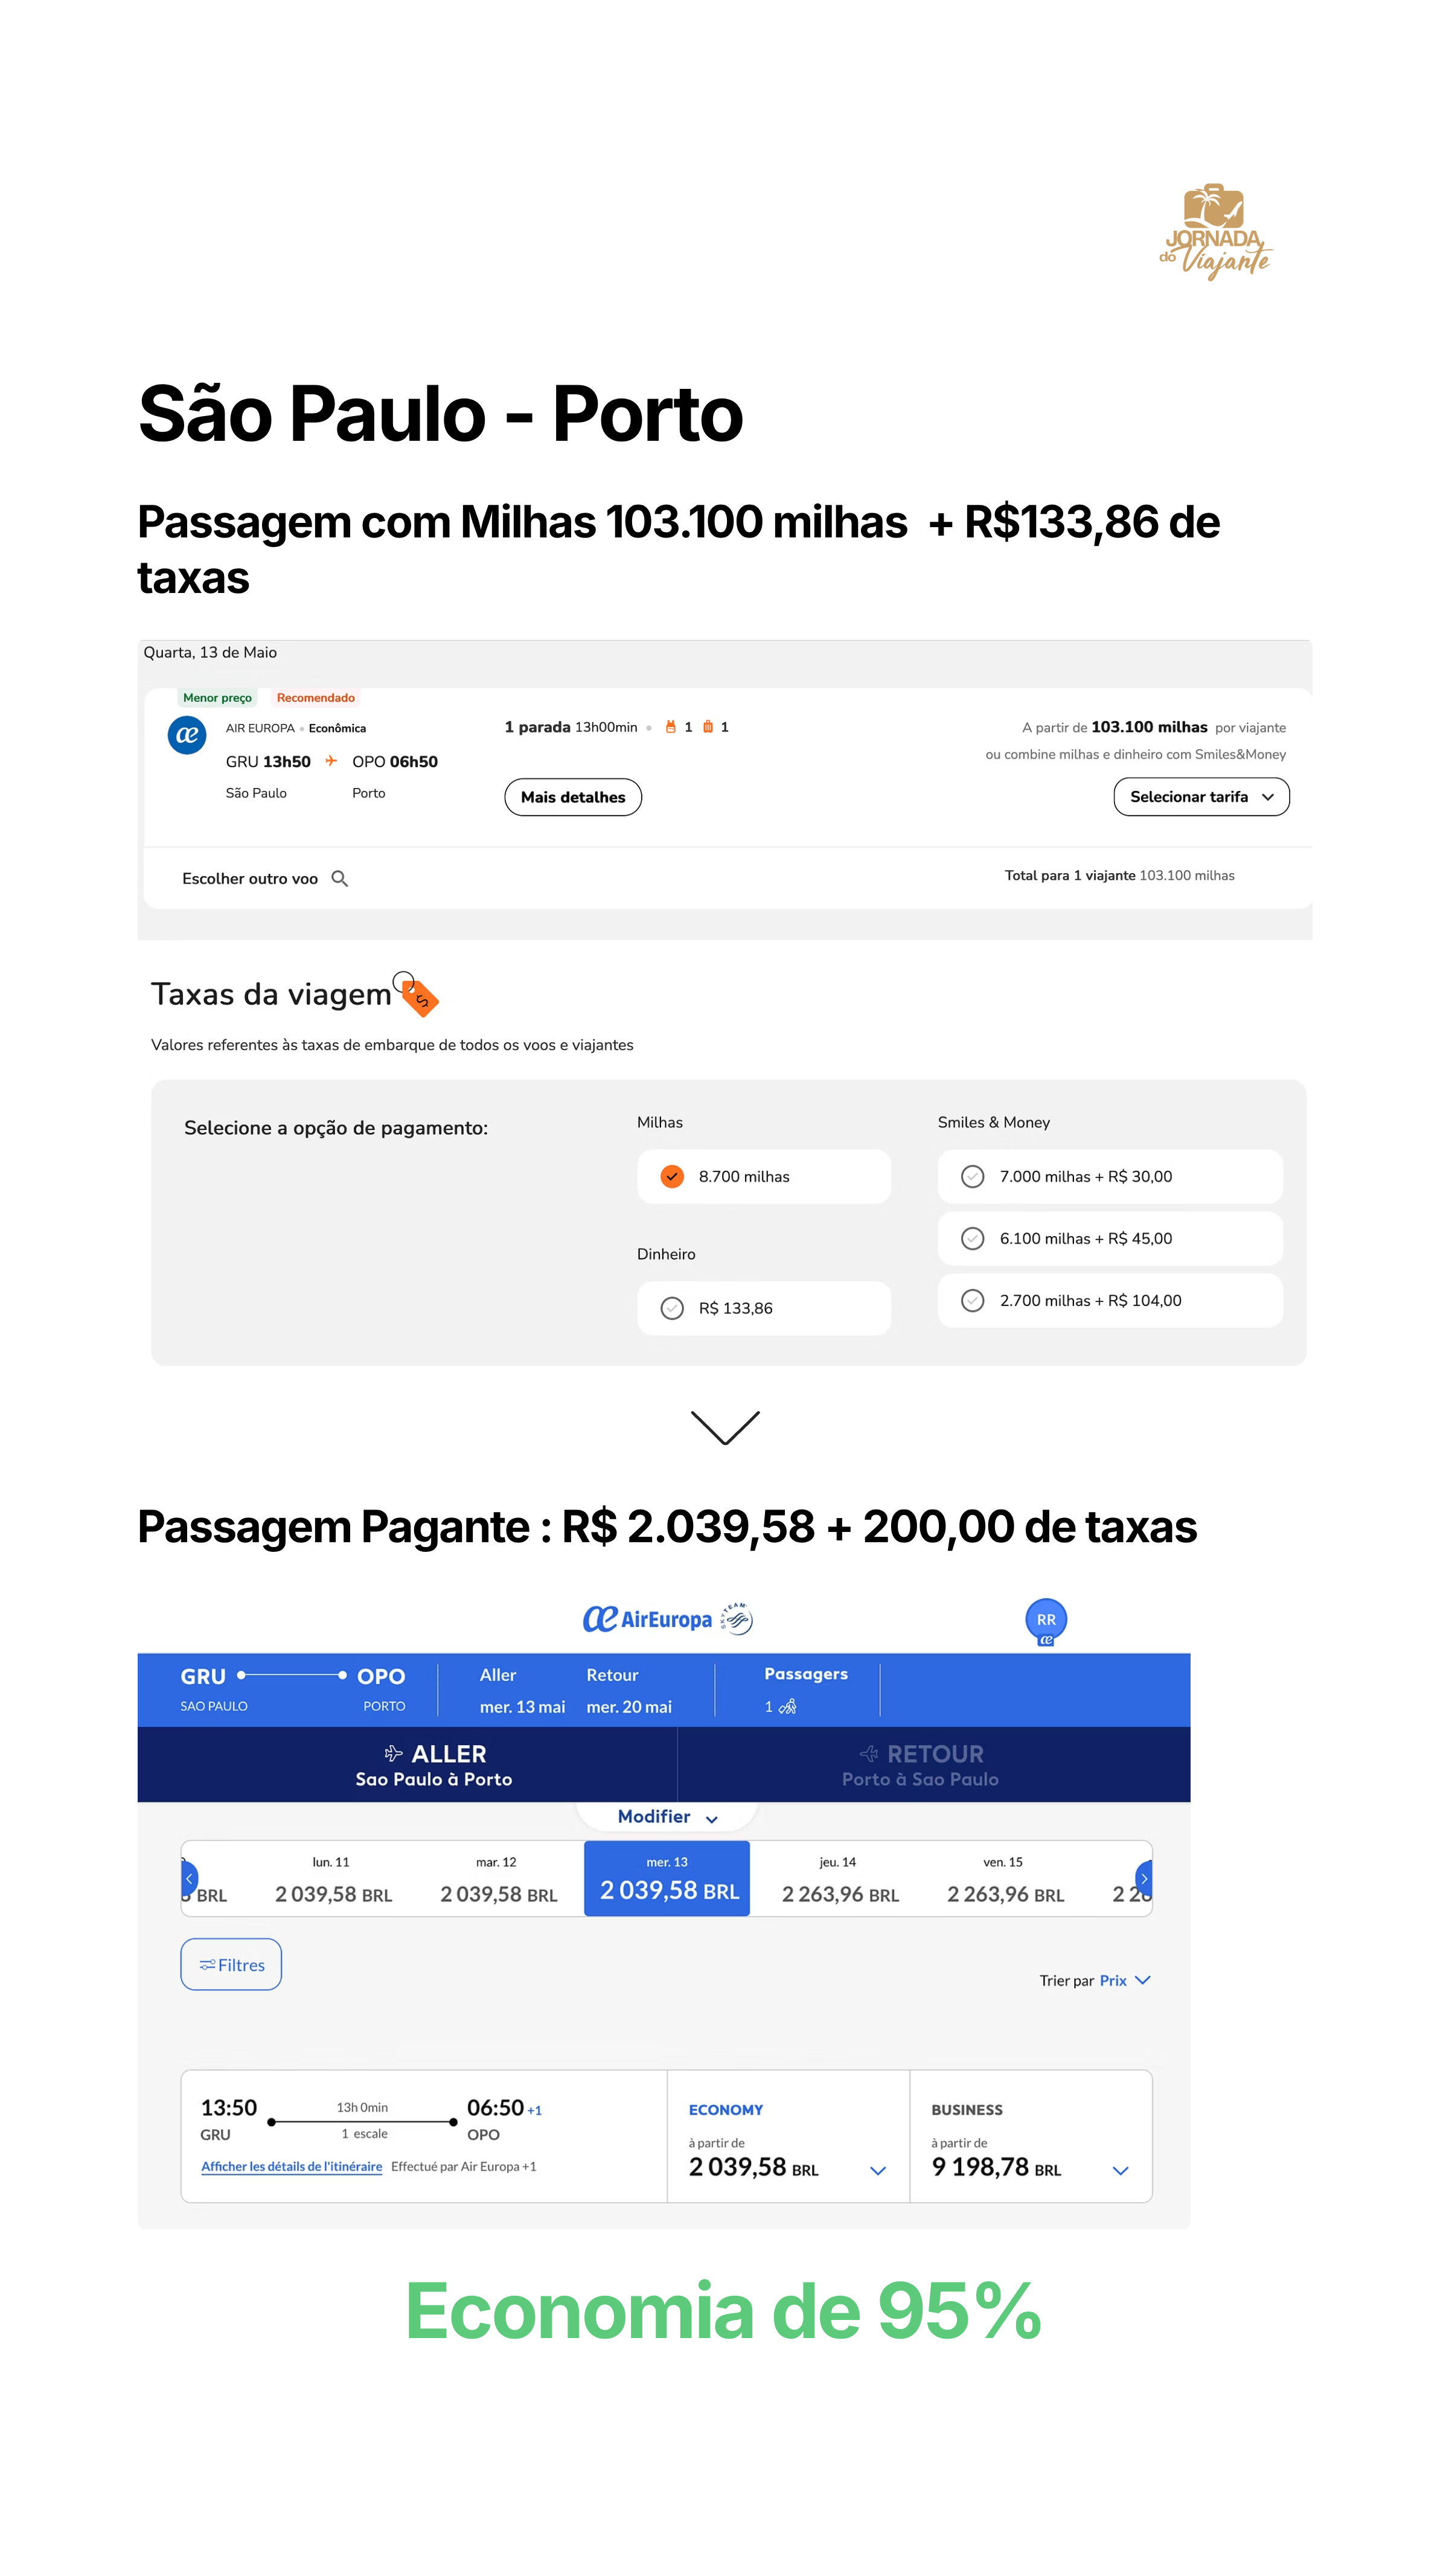Expand the Modifier search dropdown
This screenshot has height=2576, width=1449.
667,1816
